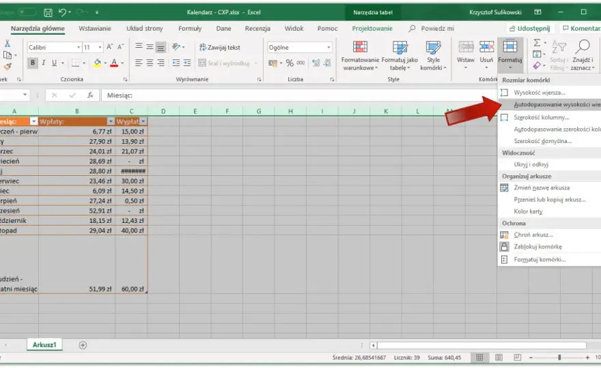Open the Wstawianie ribbon tab
601x368 pixels.
point(95,29)
